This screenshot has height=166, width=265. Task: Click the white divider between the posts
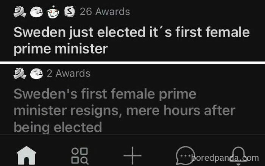click(132, 62)
